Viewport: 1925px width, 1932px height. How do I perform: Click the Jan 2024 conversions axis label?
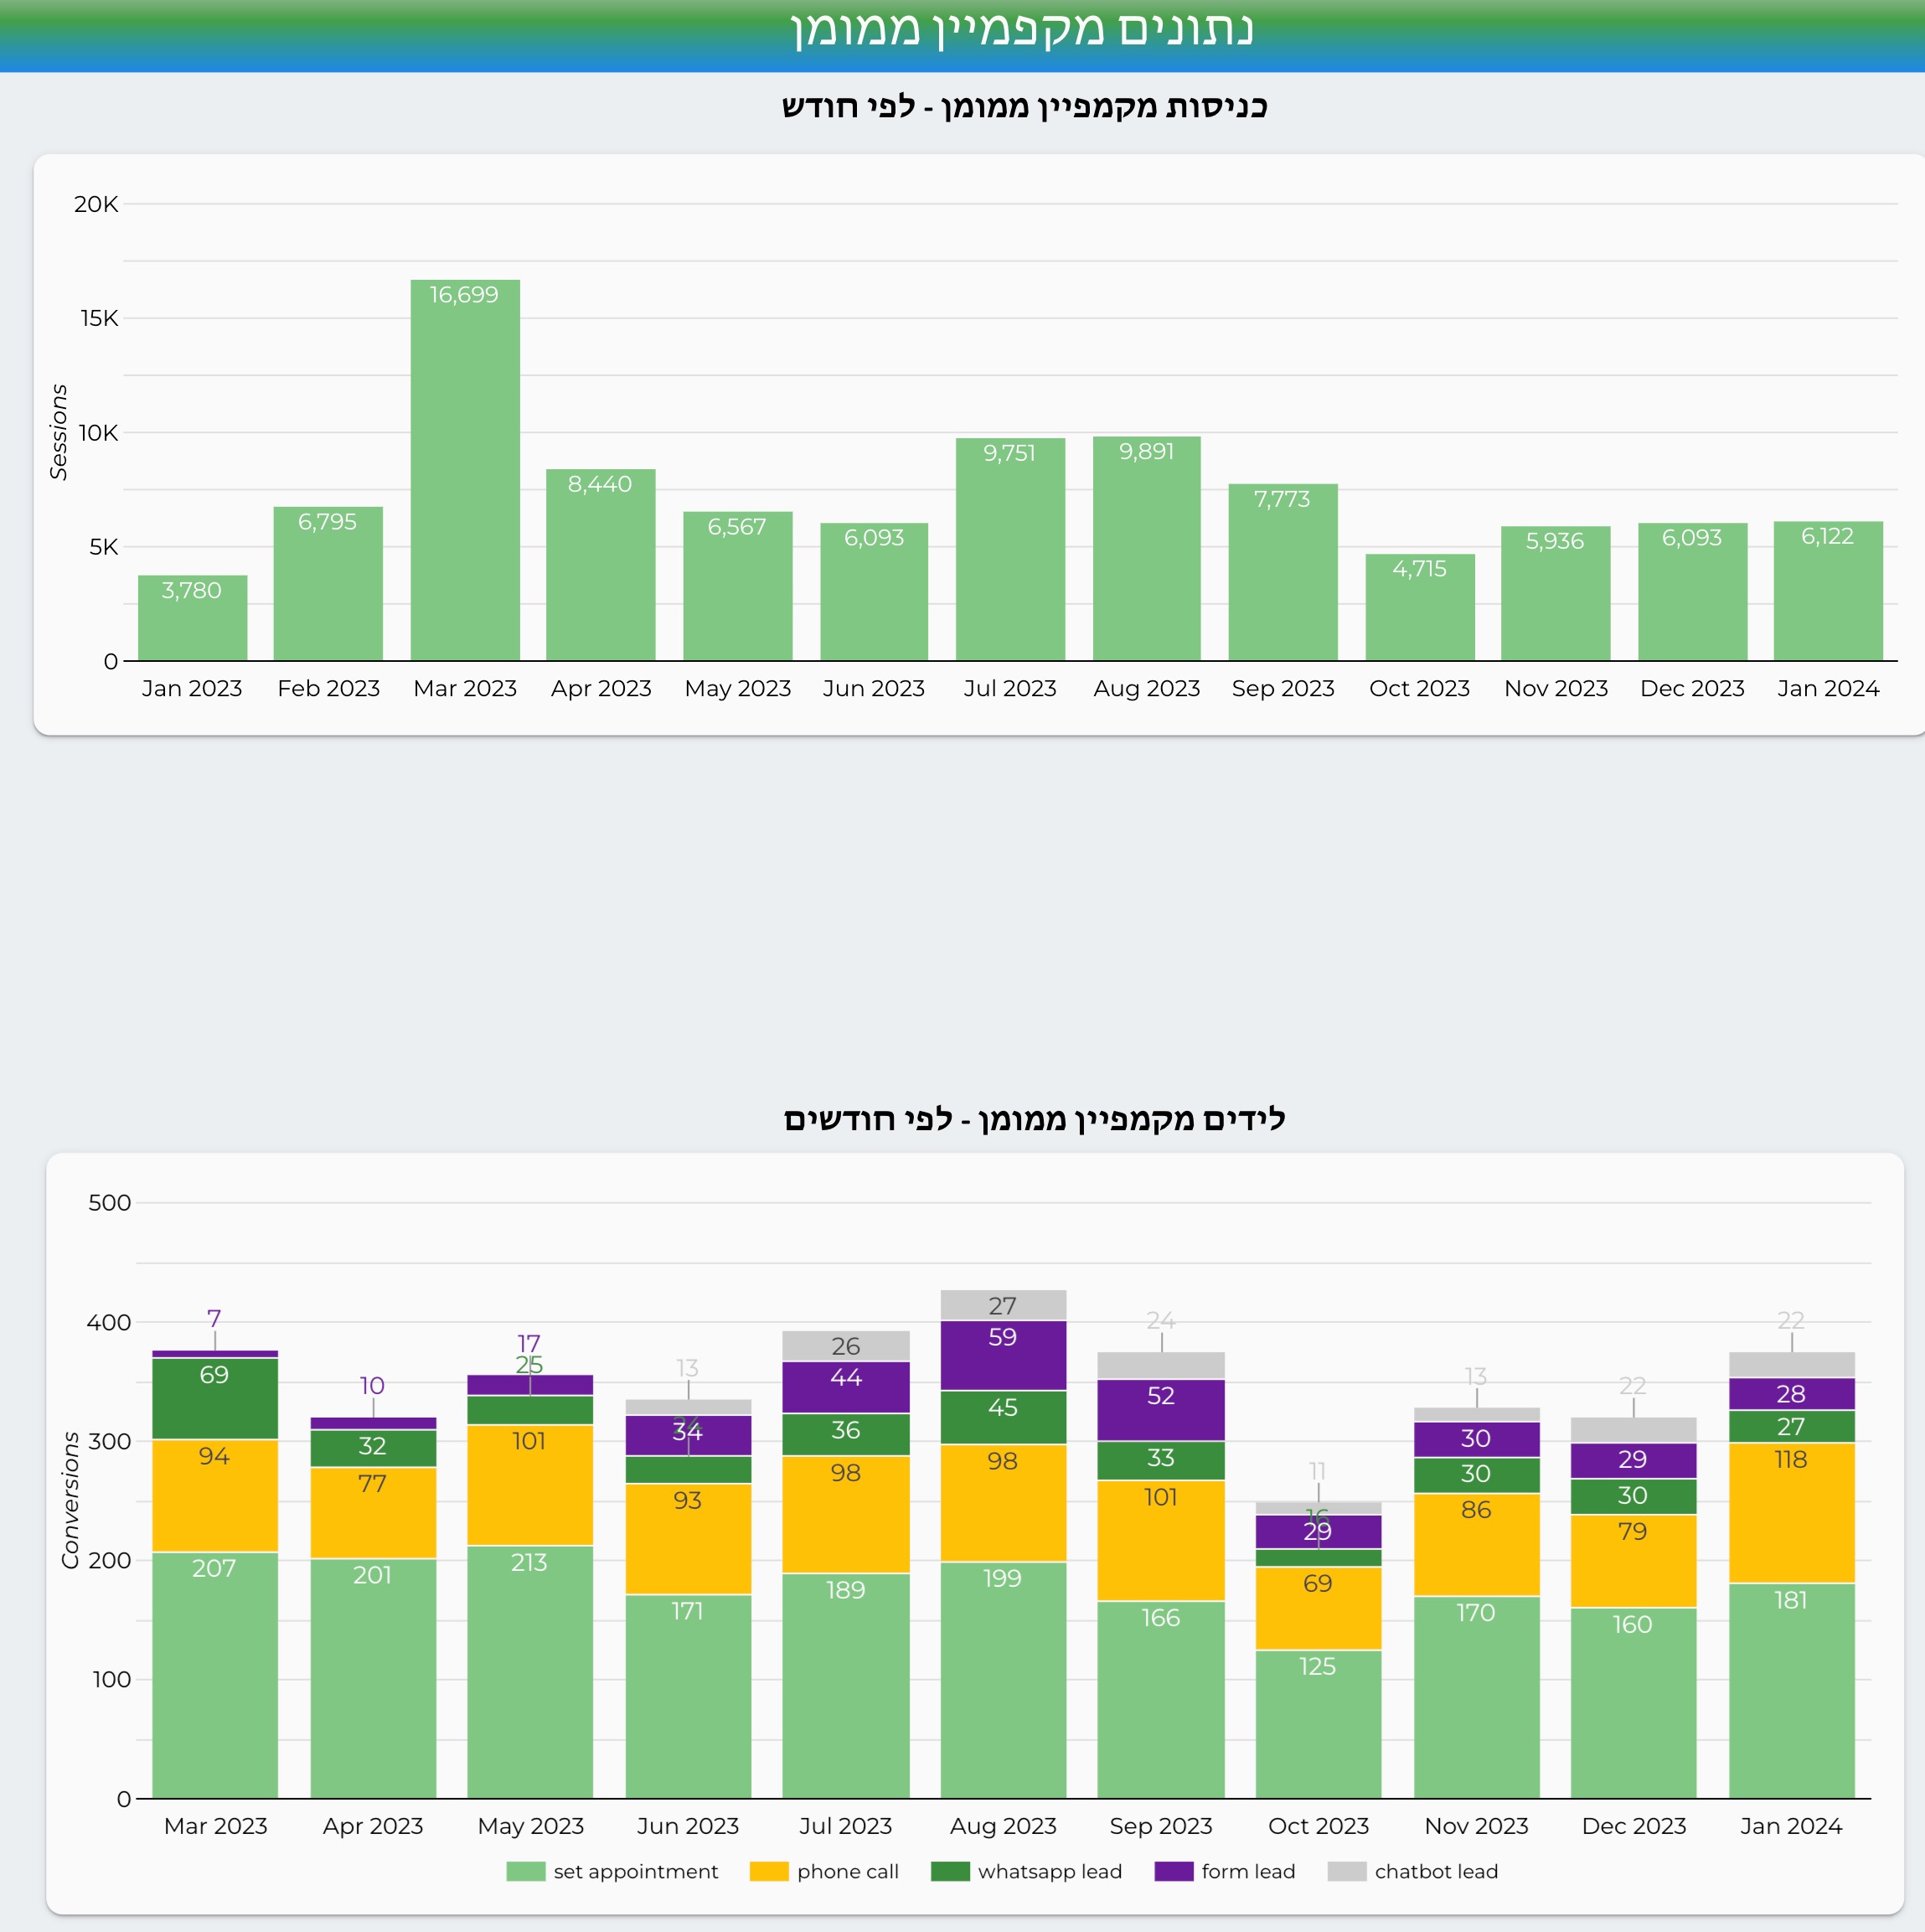coord(1791,1826)
